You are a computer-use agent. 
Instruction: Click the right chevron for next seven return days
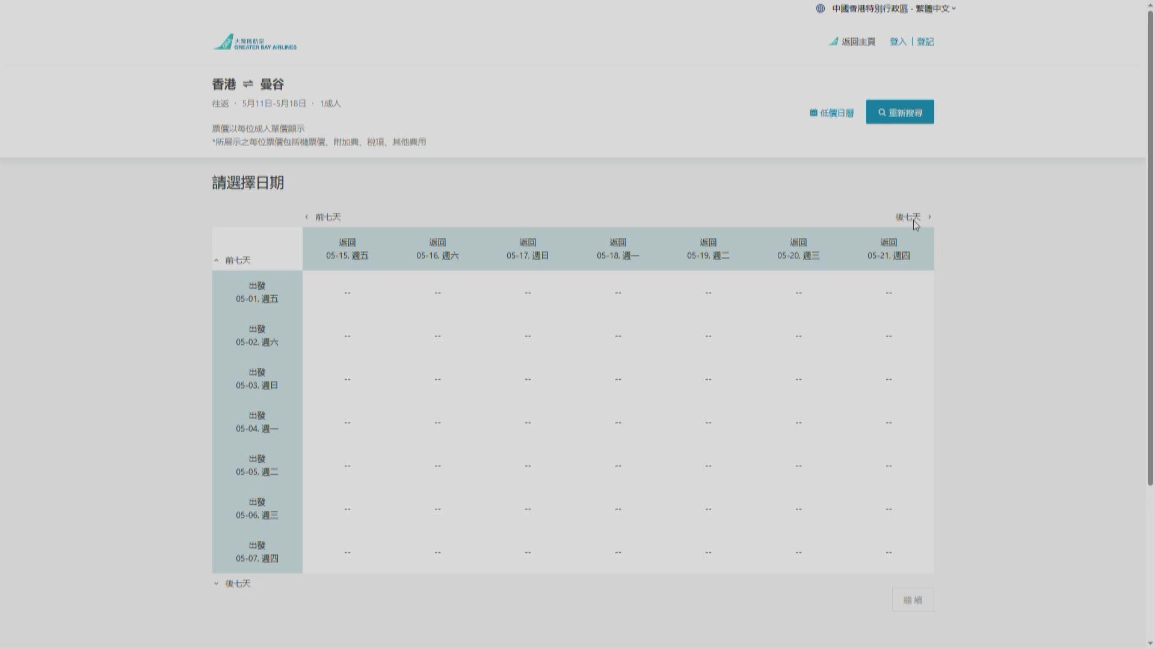coord(929,217)
